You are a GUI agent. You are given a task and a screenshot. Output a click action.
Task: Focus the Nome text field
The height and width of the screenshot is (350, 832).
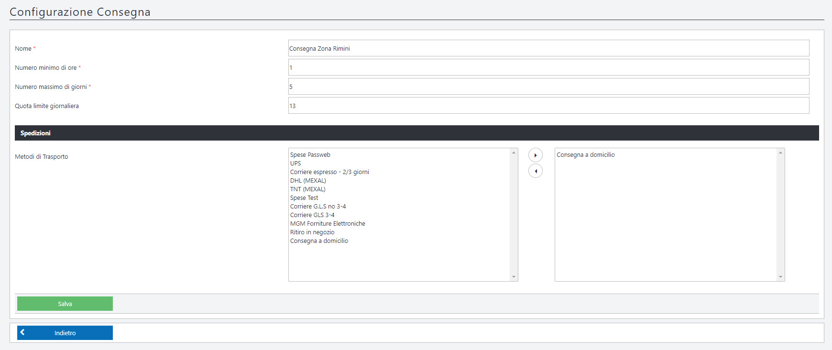click(548, 48)
